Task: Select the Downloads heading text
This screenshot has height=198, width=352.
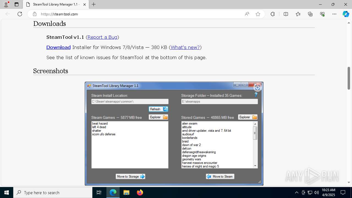Action: [x=50, y=24]
